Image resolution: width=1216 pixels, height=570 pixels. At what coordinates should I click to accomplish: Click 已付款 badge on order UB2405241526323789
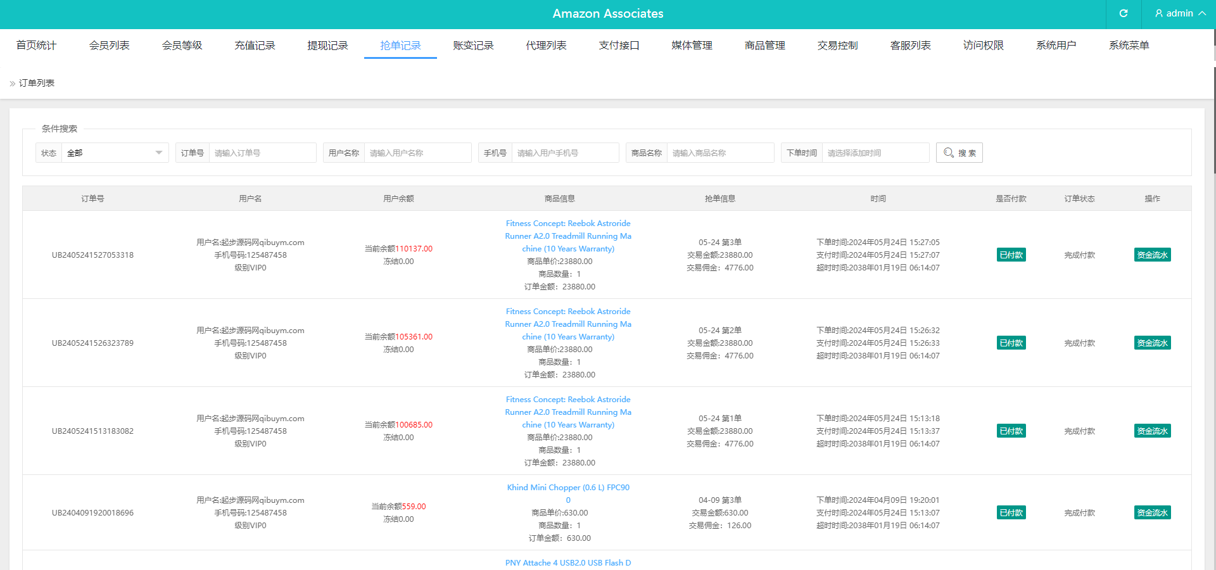(x=1011, y=343)
